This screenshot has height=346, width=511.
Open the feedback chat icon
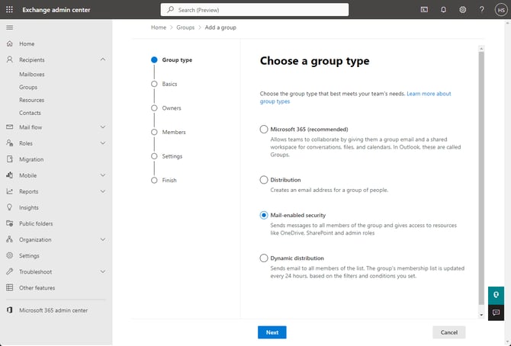point(496,312)
